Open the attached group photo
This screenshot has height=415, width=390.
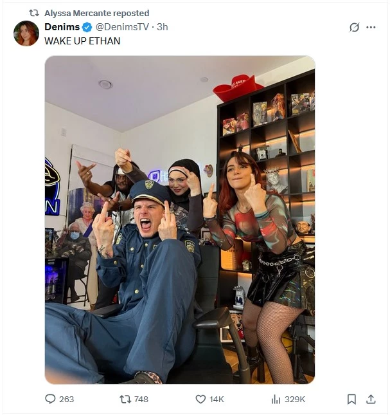tap(180, 219)
